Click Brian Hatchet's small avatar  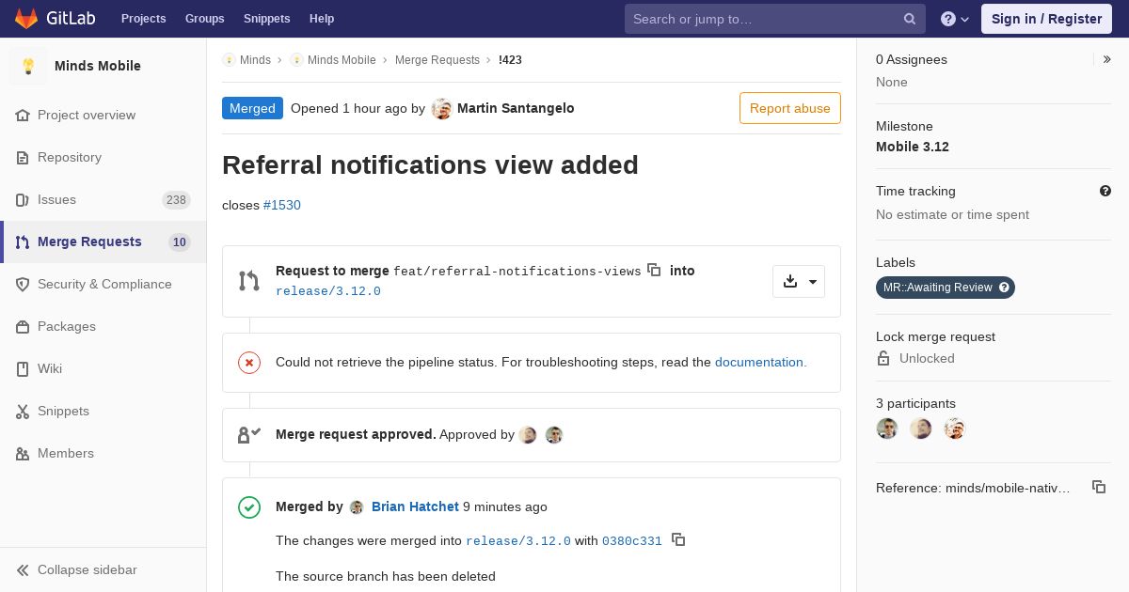pyautogui.click(x=357, y=507)
